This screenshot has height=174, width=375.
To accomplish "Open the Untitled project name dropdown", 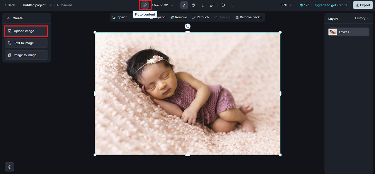I will pyautogui.click(x=37, y=5).
